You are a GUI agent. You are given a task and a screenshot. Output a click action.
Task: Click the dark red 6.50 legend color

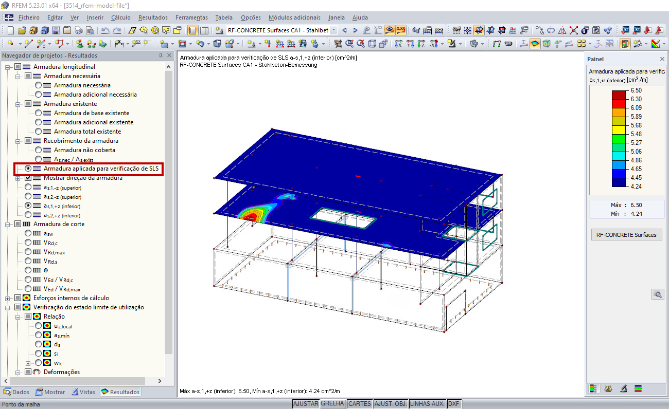(620, 95)
